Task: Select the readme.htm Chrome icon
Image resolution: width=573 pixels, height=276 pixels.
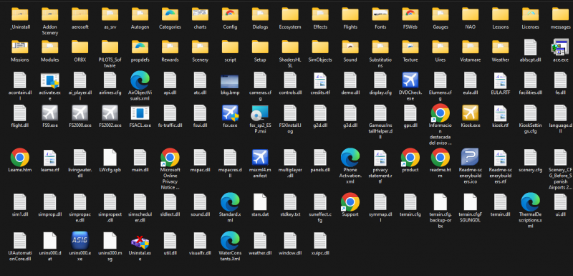Action: 440,157
